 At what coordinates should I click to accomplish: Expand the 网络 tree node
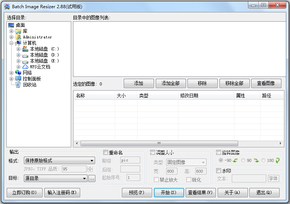[11, 73]
